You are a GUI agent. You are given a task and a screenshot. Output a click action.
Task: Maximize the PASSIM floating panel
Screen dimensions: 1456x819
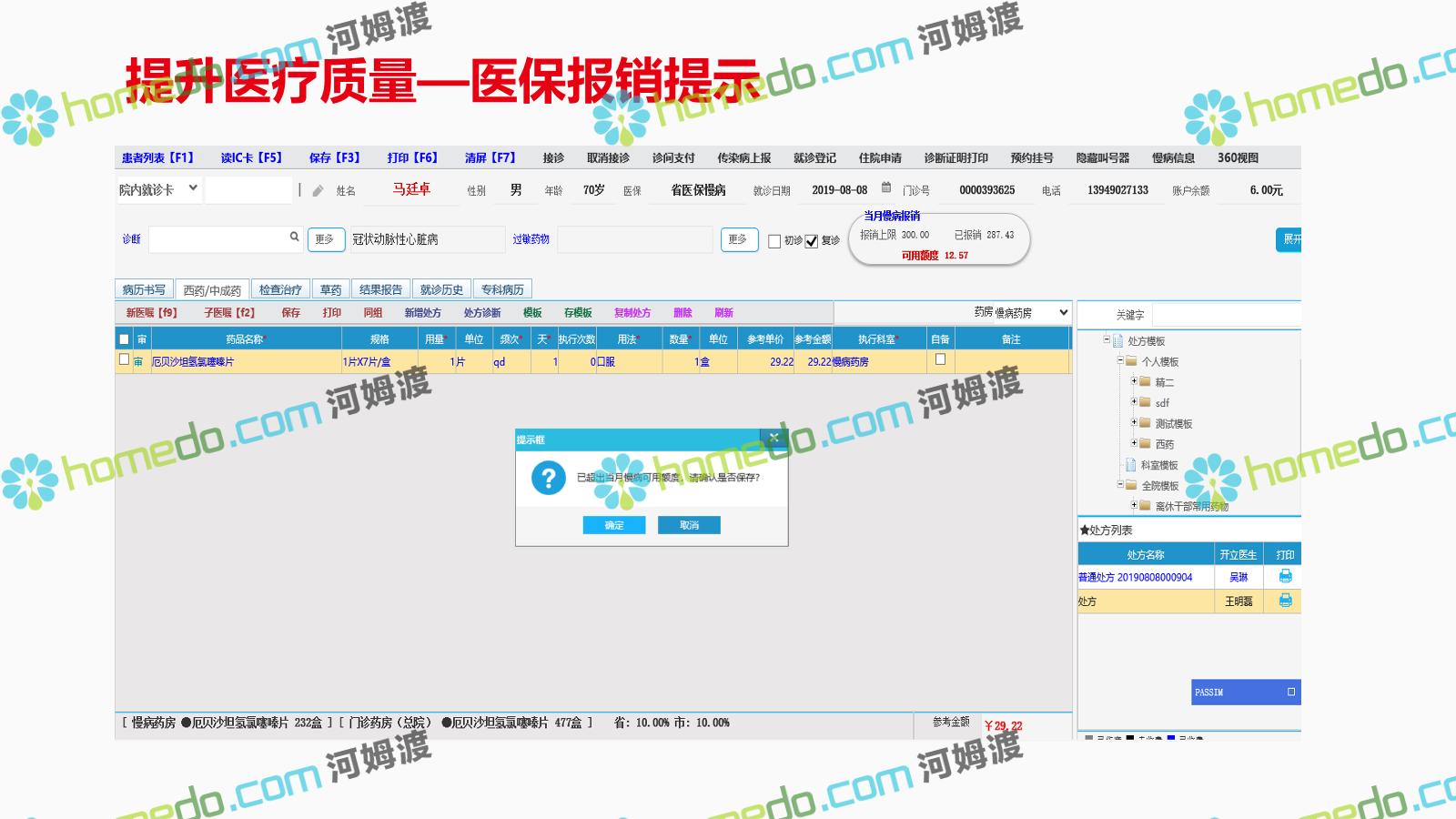(1290, 693)
